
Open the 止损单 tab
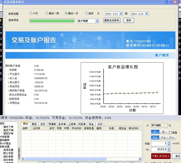[x=72, y=124]
